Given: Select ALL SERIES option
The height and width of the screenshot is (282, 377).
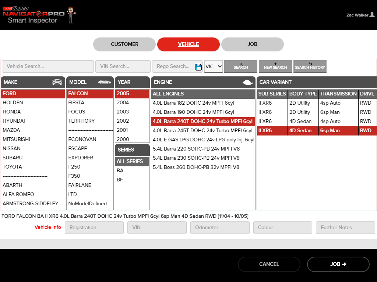Looking at the screenshot, I should click(x=132, y=162).
